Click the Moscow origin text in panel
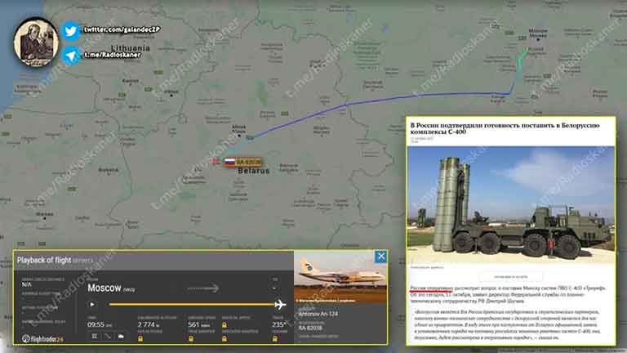 click(x=104, y=288)
